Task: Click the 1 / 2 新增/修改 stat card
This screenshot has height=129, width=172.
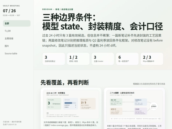Action: [x=78, y=59]
